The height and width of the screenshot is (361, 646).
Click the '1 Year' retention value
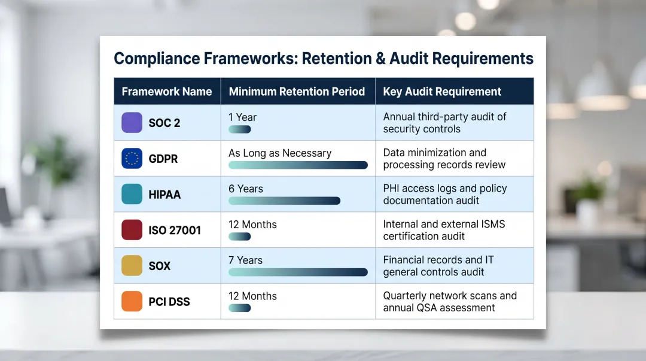243,117
